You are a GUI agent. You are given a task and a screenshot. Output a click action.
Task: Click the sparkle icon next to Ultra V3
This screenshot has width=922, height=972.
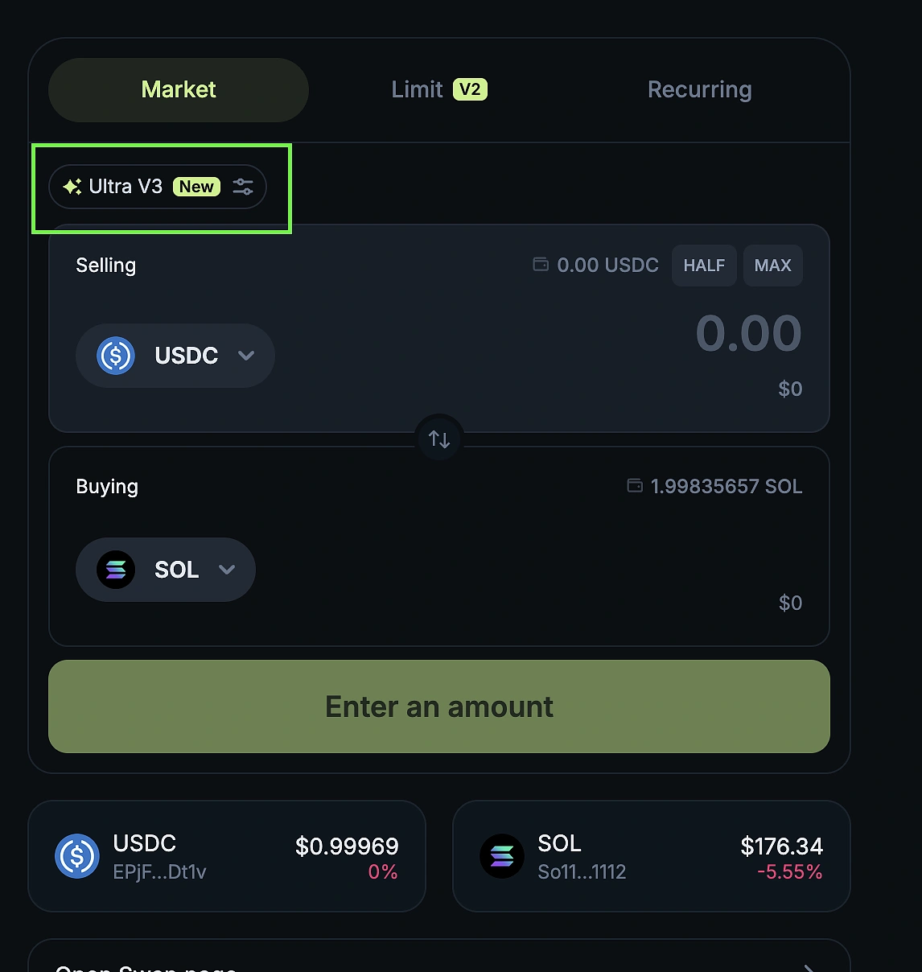coord(72,186)
